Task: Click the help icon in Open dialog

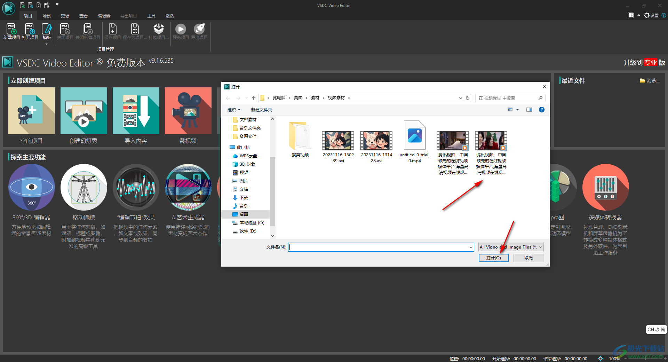Action: pos(541,110)
